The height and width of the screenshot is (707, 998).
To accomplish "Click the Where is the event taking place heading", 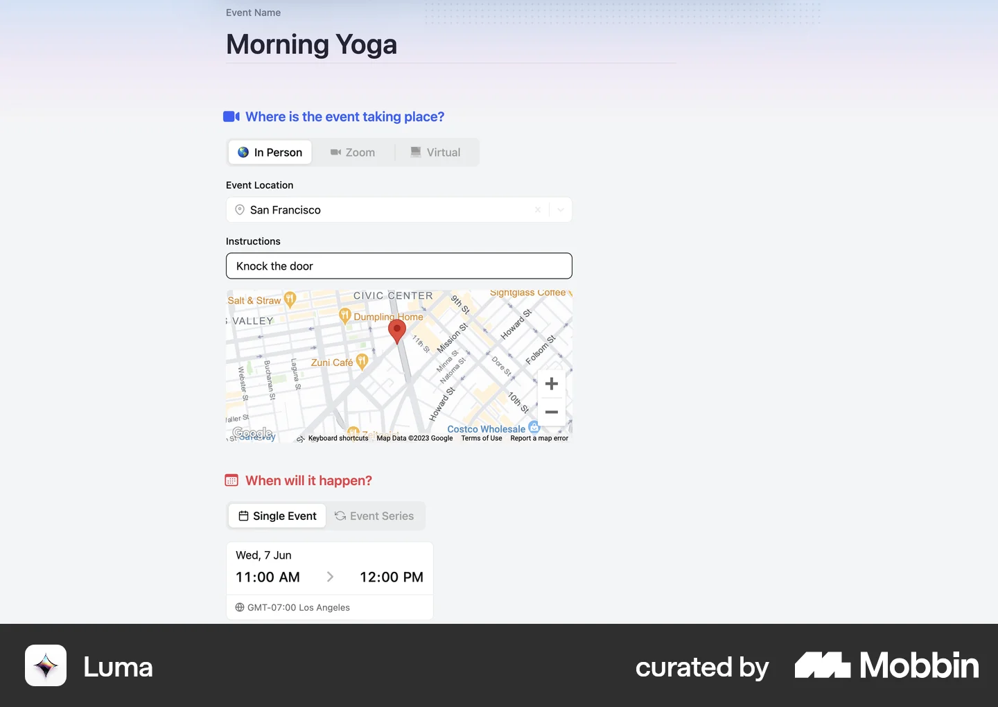I will pos(345,116).
